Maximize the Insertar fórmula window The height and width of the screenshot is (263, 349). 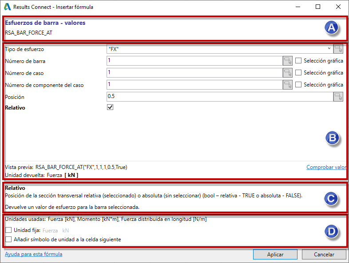click(x=318, y=7)
